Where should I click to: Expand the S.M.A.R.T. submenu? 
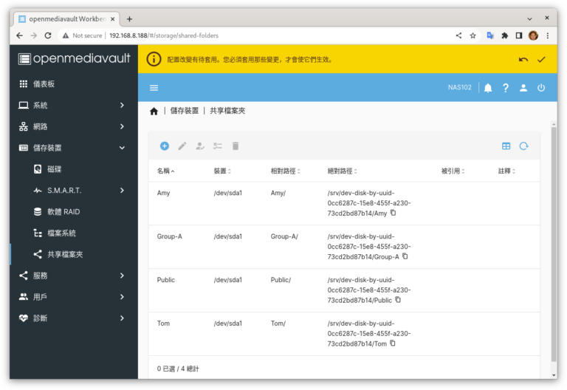click(74, 191)
